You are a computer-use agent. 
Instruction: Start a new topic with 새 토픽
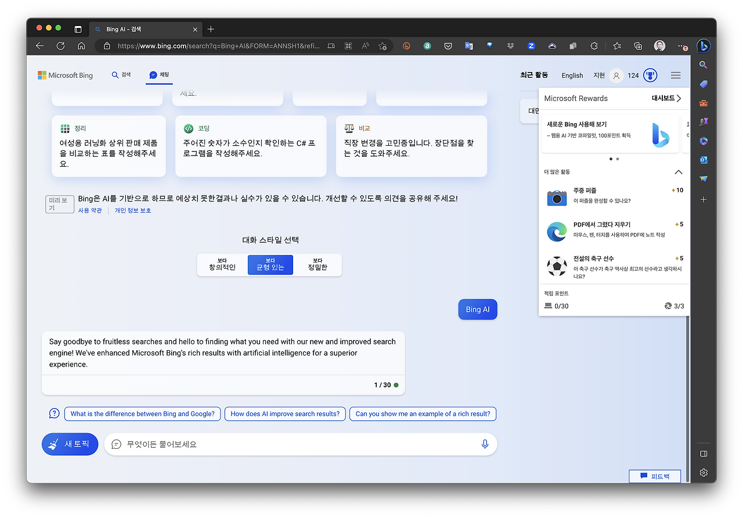pyautogui.click(x=70, y=444)
